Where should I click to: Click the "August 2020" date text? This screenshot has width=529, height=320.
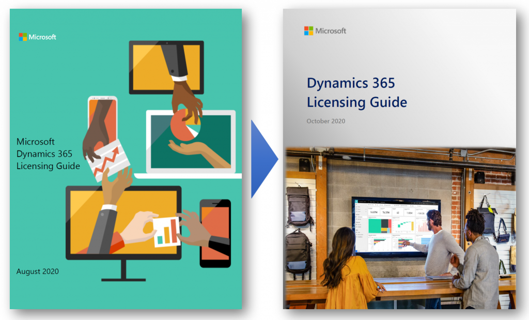click(37, 271)
